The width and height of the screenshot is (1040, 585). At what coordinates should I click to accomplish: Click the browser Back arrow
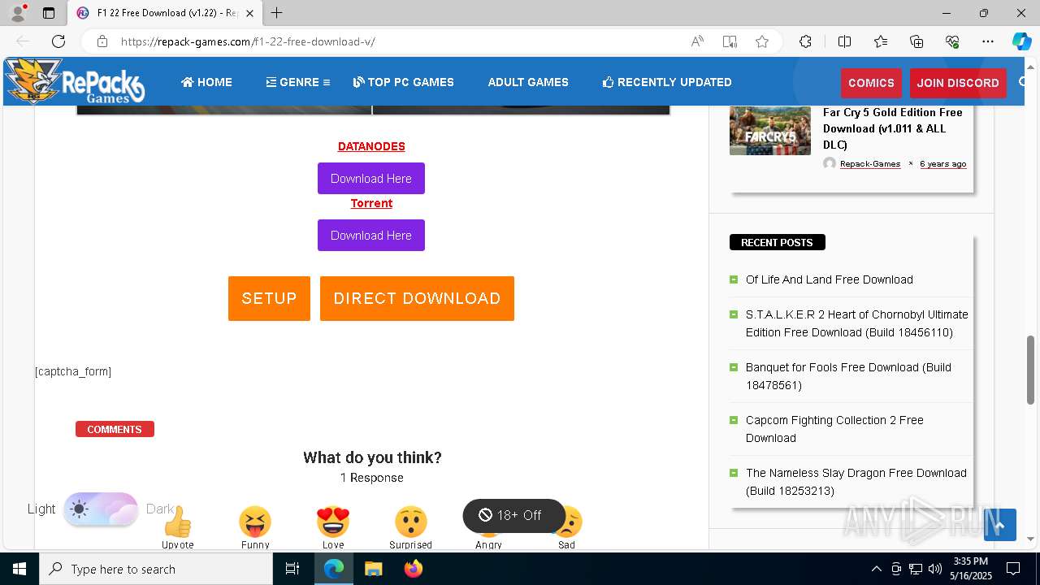coord(23,41)
